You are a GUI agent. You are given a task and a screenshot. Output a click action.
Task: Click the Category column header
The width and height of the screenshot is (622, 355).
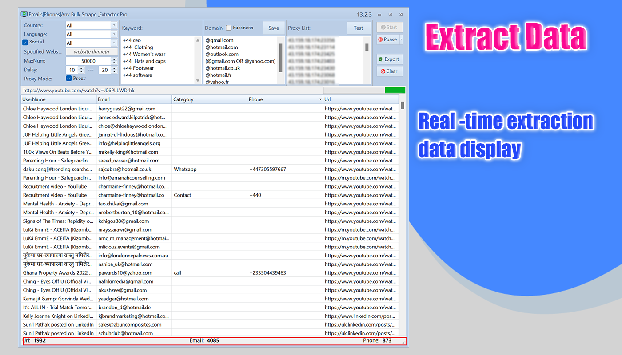[210, 99]
